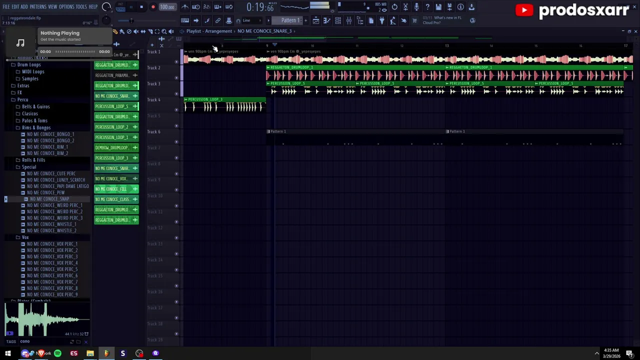Collapse the Vox folder

click(25, 237)
